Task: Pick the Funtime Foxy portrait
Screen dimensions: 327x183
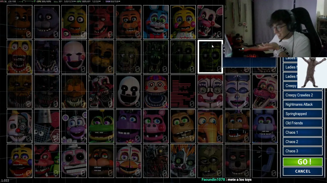Action: [x=265, y=91]
